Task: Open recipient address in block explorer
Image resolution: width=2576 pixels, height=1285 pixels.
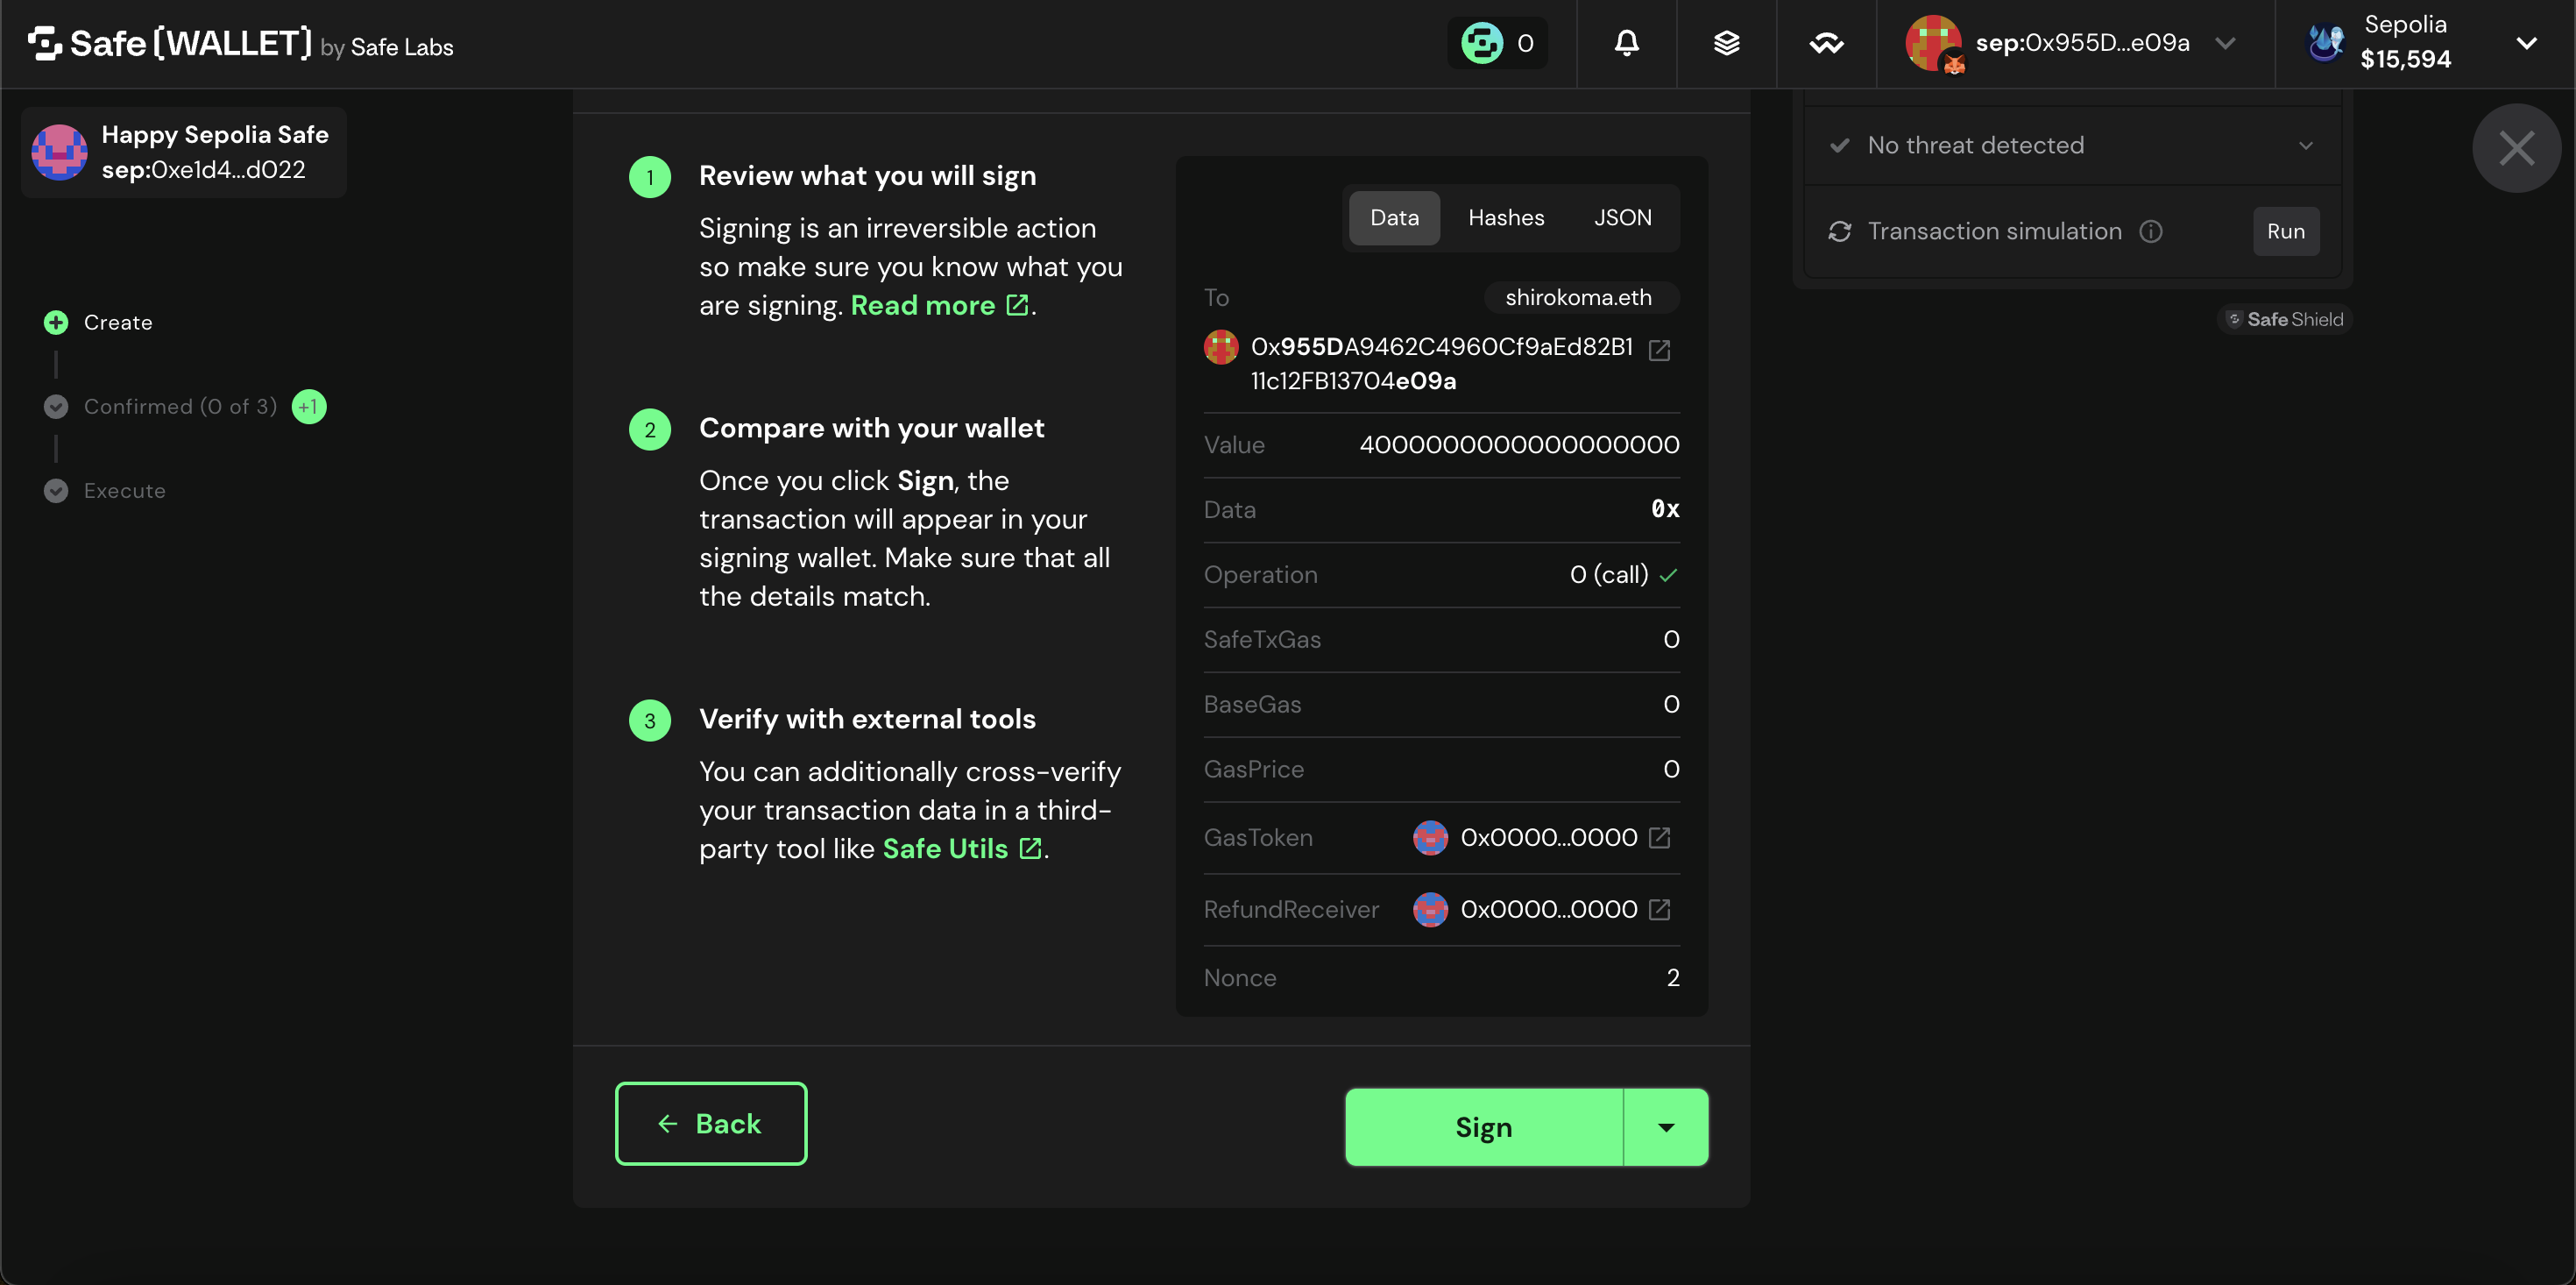Action: point(1659,351)
